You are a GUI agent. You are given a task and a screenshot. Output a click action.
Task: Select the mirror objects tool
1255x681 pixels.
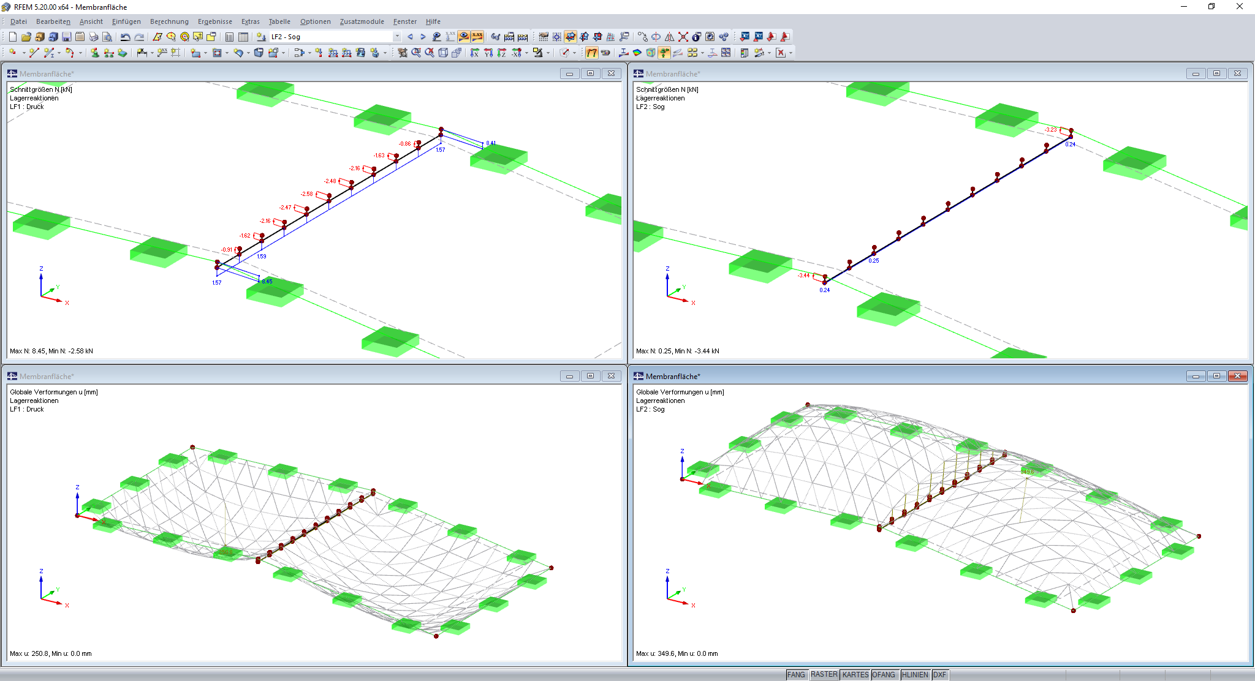pyautogui.click(x=669, y=37)
